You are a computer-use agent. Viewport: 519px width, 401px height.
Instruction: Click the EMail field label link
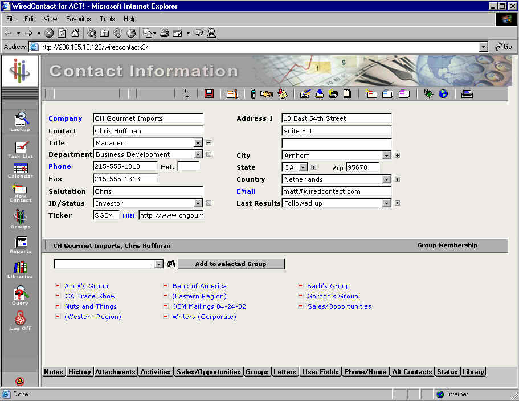coord(246,191)
